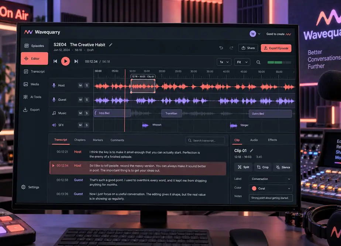Click the Guest track microphone icon
341x246 pixels.
(x=54, y=99)
